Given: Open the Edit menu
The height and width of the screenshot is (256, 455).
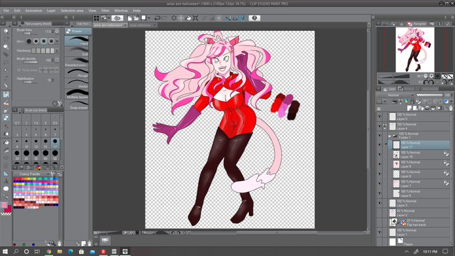Looking at the screenshot, I should (17, 11).
